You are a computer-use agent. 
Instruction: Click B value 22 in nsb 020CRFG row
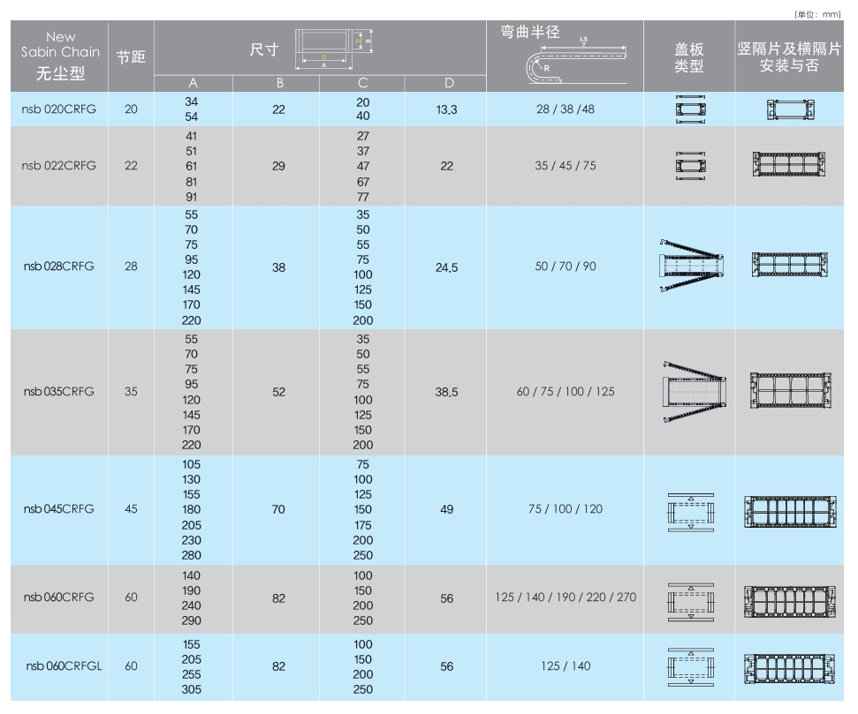click(x=278, y=110)
